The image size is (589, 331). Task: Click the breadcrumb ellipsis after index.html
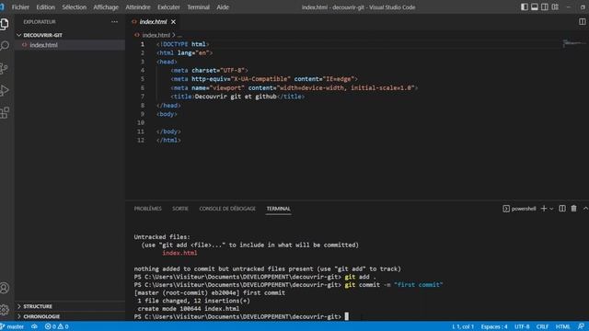(x=180, y=35)
